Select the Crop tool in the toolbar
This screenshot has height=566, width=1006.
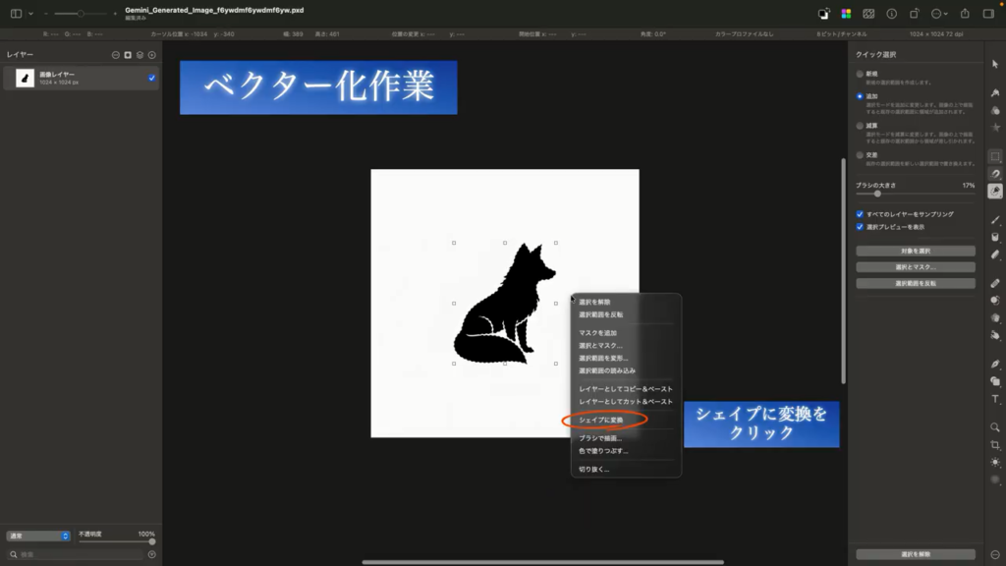click(995, 444)
